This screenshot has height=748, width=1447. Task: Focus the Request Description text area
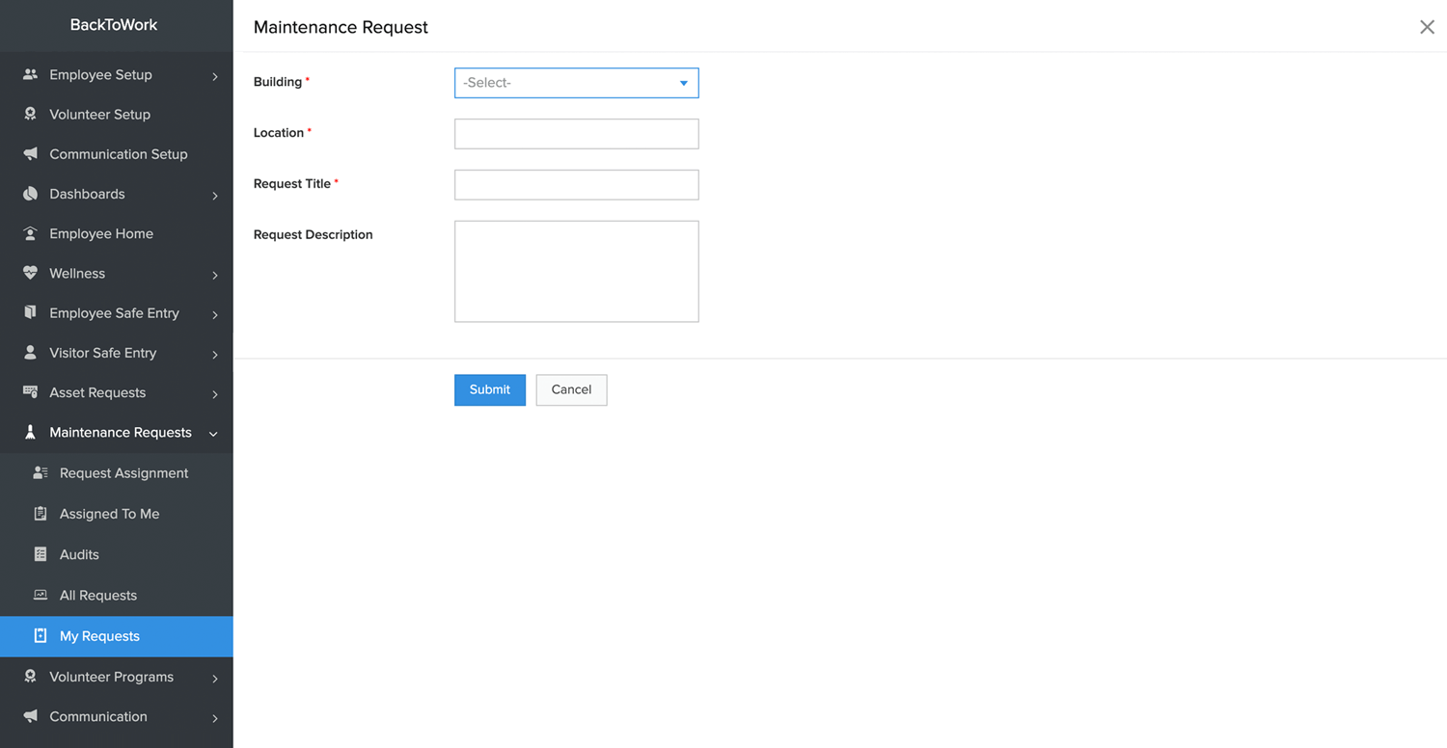576,271
